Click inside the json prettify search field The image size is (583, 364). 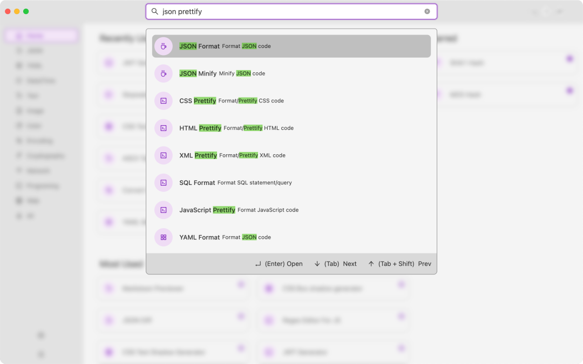pos(291,11)
